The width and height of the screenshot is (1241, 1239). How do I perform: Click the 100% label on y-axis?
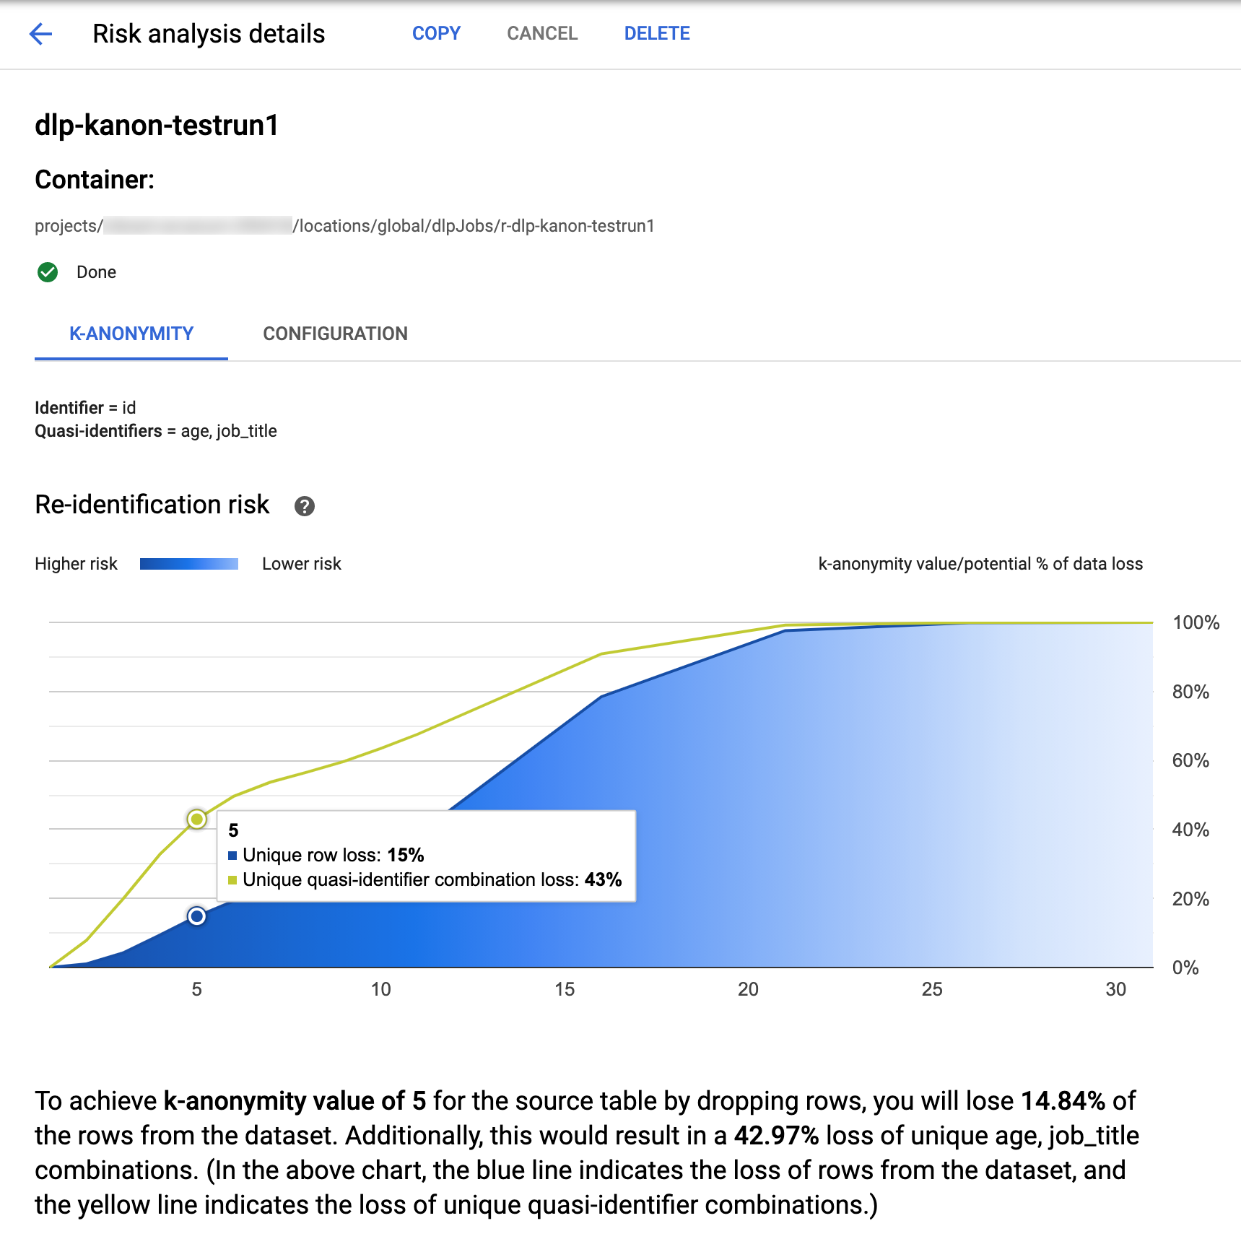(x=1196, y=622)
